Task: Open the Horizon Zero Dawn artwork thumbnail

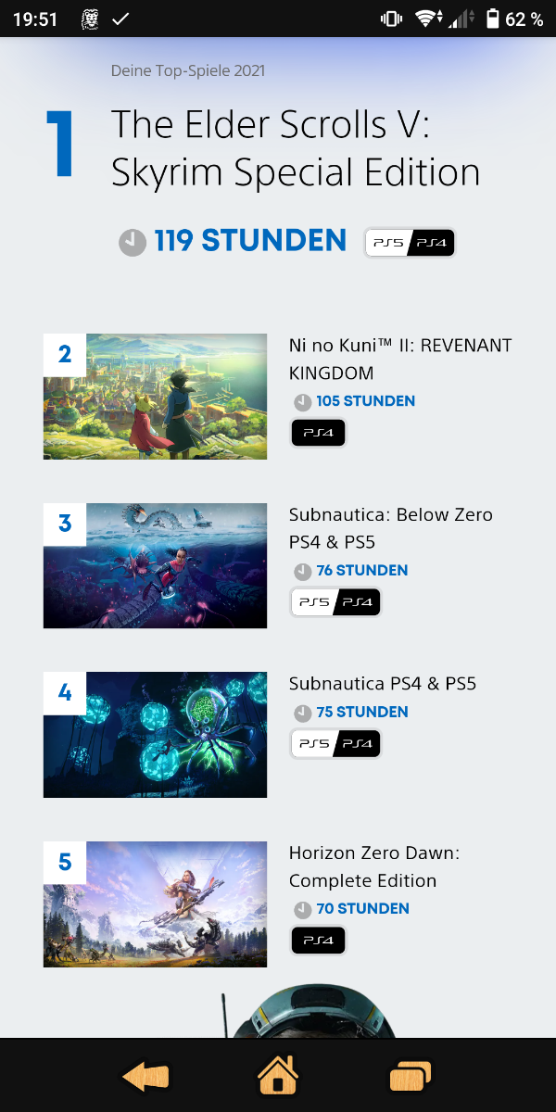Action: (155, 904)
